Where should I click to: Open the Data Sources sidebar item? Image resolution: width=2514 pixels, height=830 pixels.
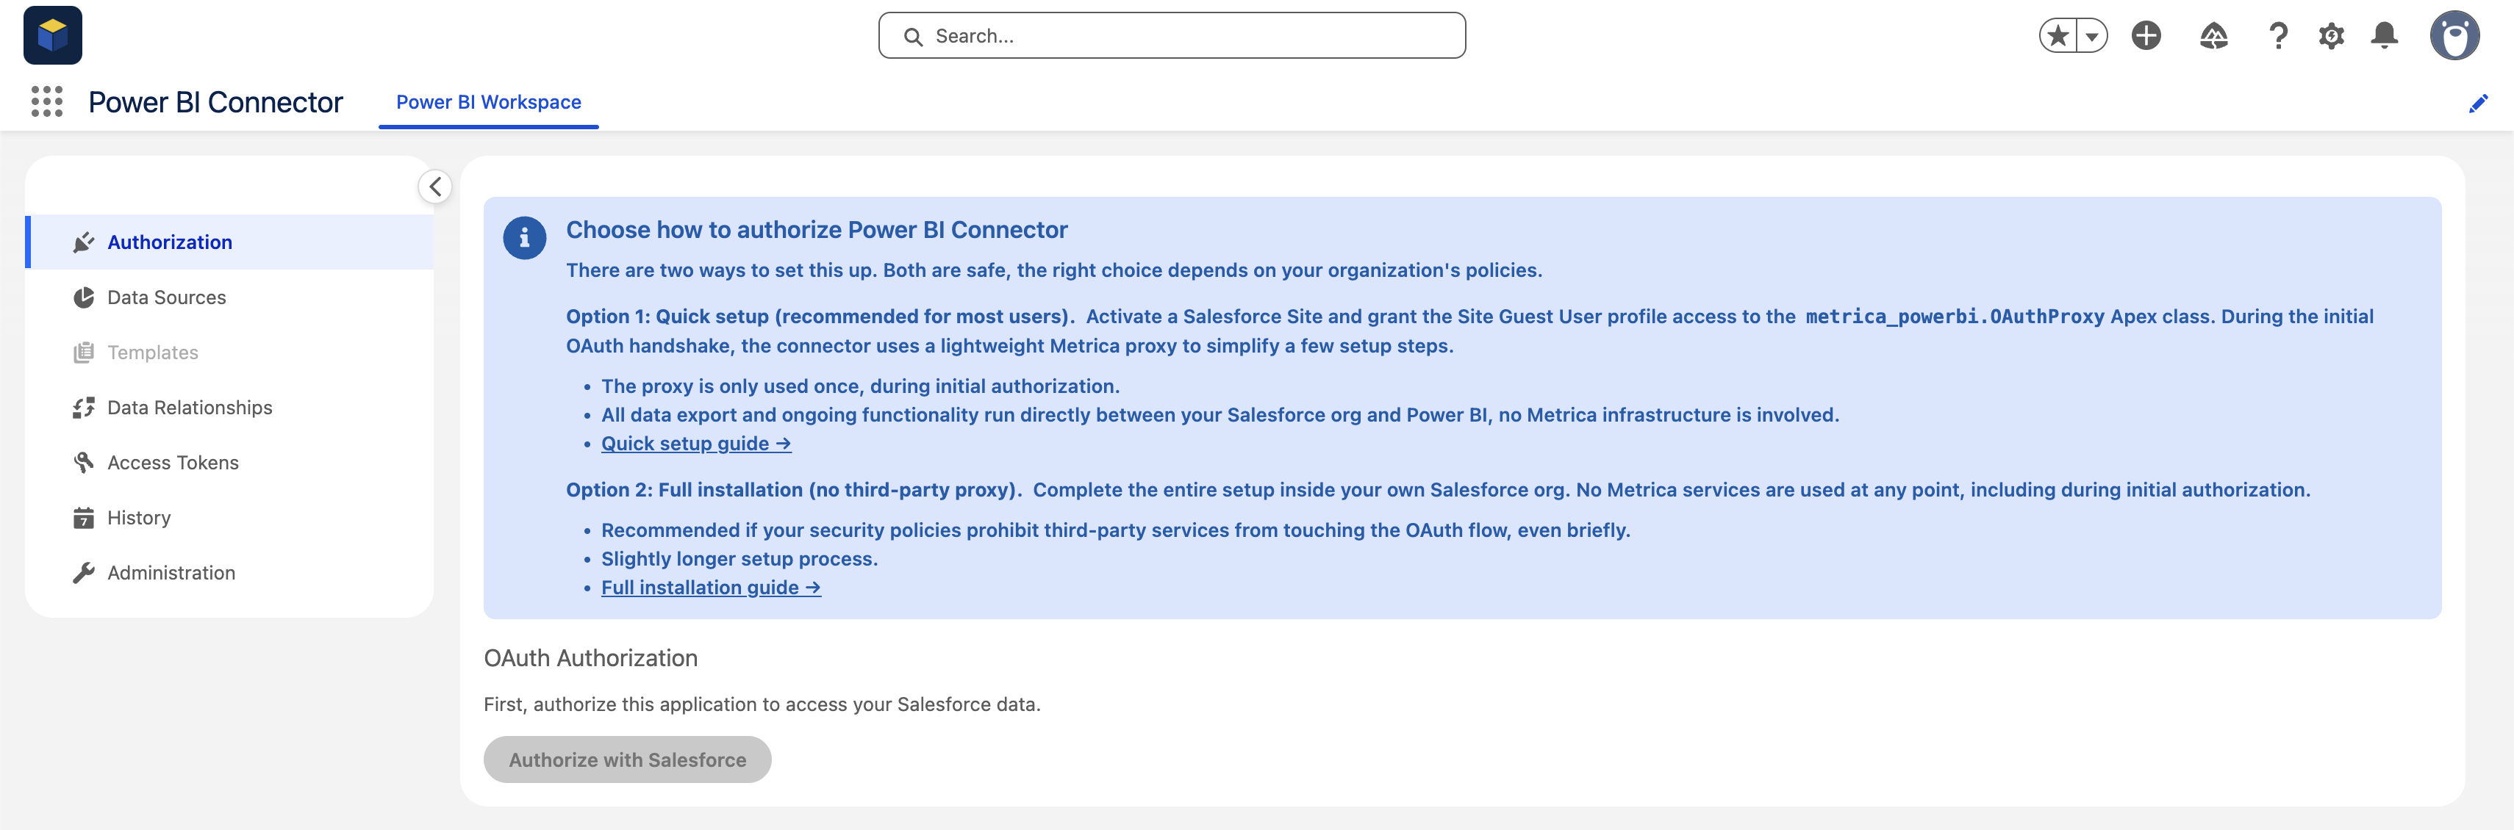coord(230,297)
